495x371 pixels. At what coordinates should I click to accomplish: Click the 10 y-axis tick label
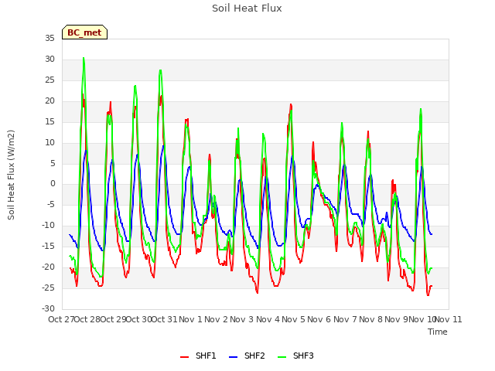pos(49,142)
